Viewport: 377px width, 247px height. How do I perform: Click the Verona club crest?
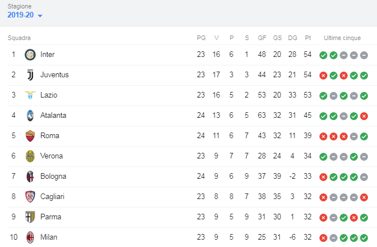coord(30,156)
